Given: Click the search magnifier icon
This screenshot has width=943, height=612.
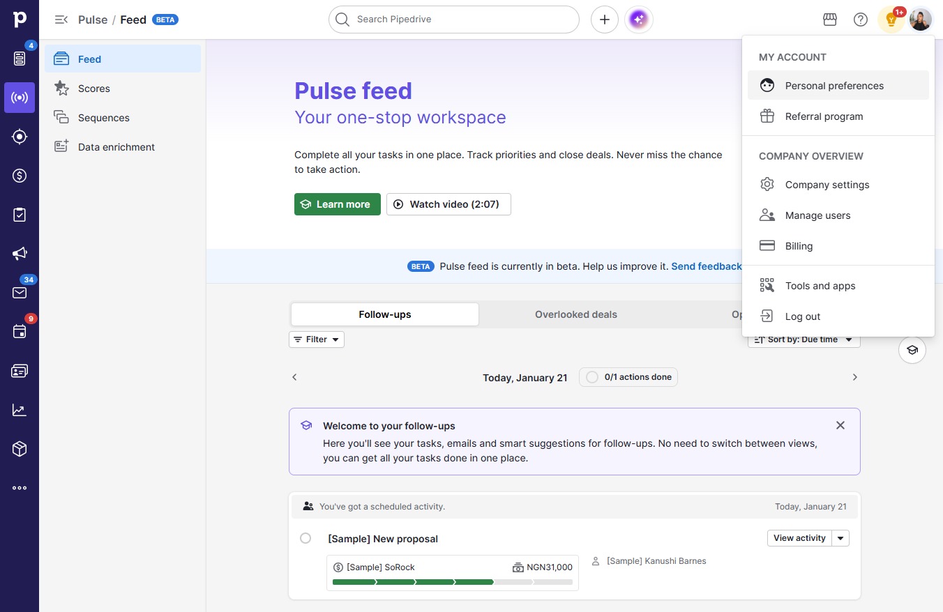Looking at the screenshot, I should click(x=342, y=20).
